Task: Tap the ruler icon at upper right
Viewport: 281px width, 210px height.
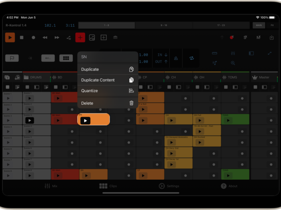Action: pos(215,53)
